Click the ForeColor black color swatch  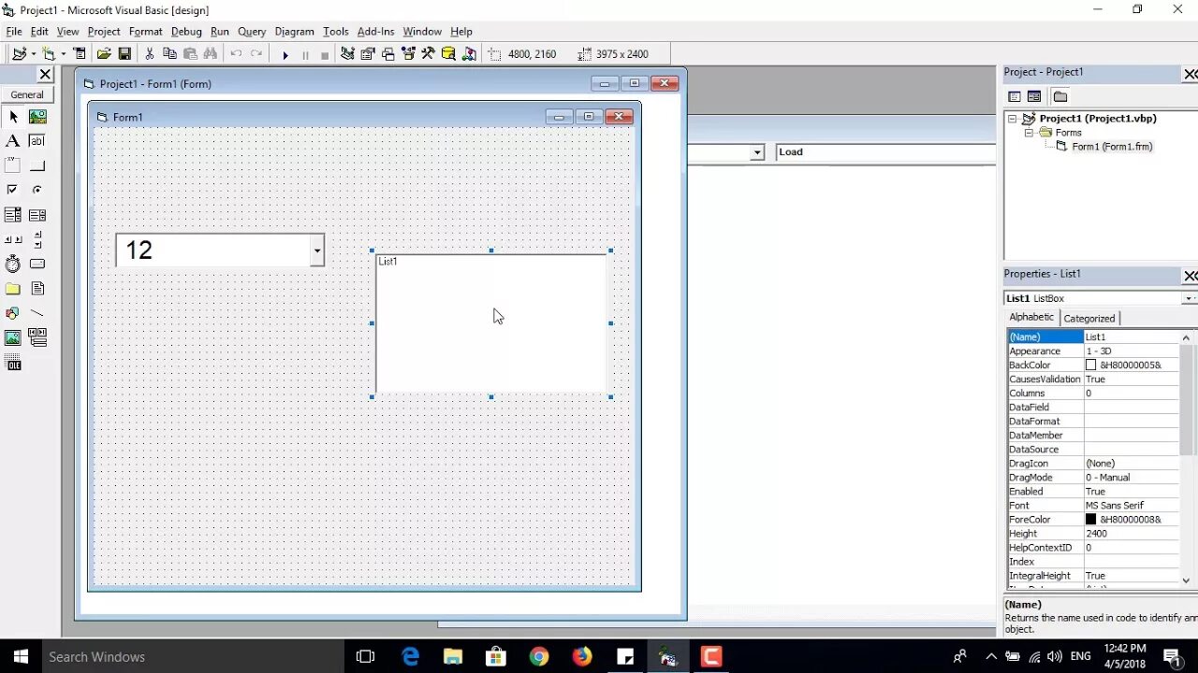tap(1091, 520)
